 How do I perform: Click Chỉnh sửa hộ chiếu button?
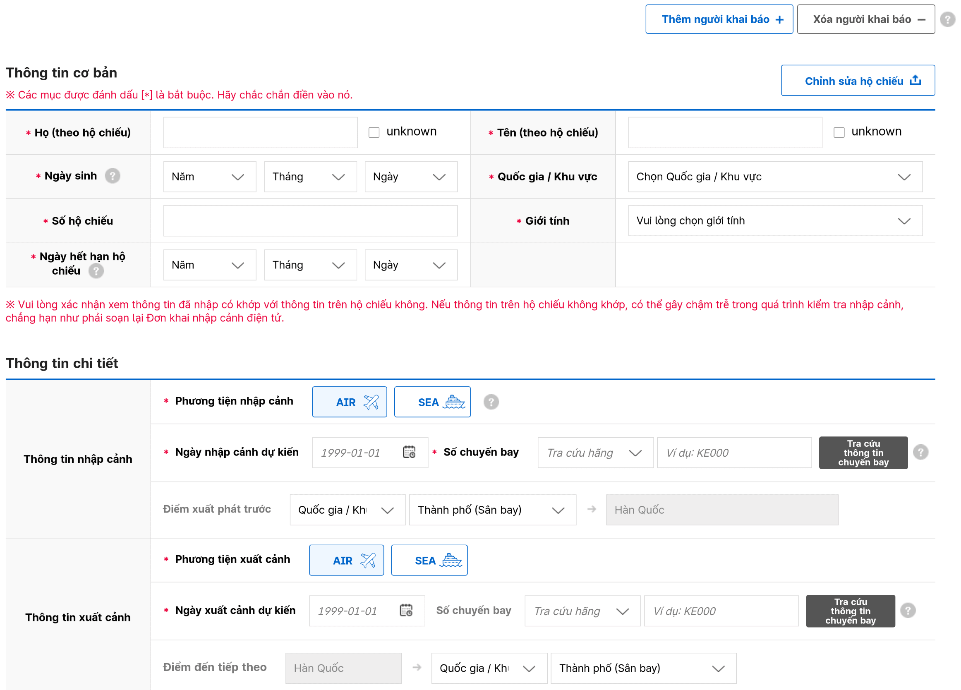click(x=857, y=81)
